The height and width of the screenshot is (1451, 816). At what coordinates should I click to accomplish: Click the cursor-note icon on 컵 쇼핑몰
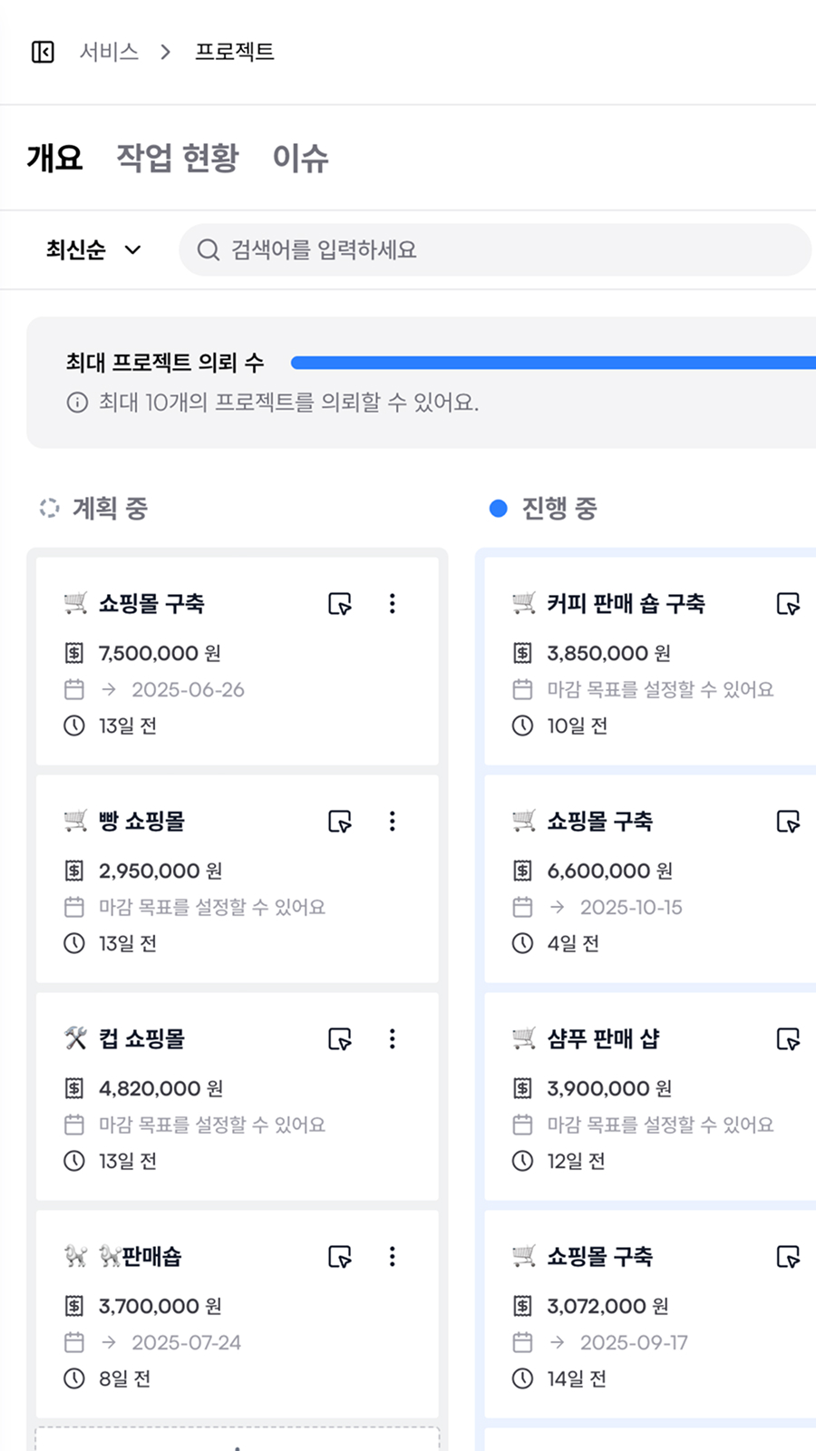pos(340,1039)
